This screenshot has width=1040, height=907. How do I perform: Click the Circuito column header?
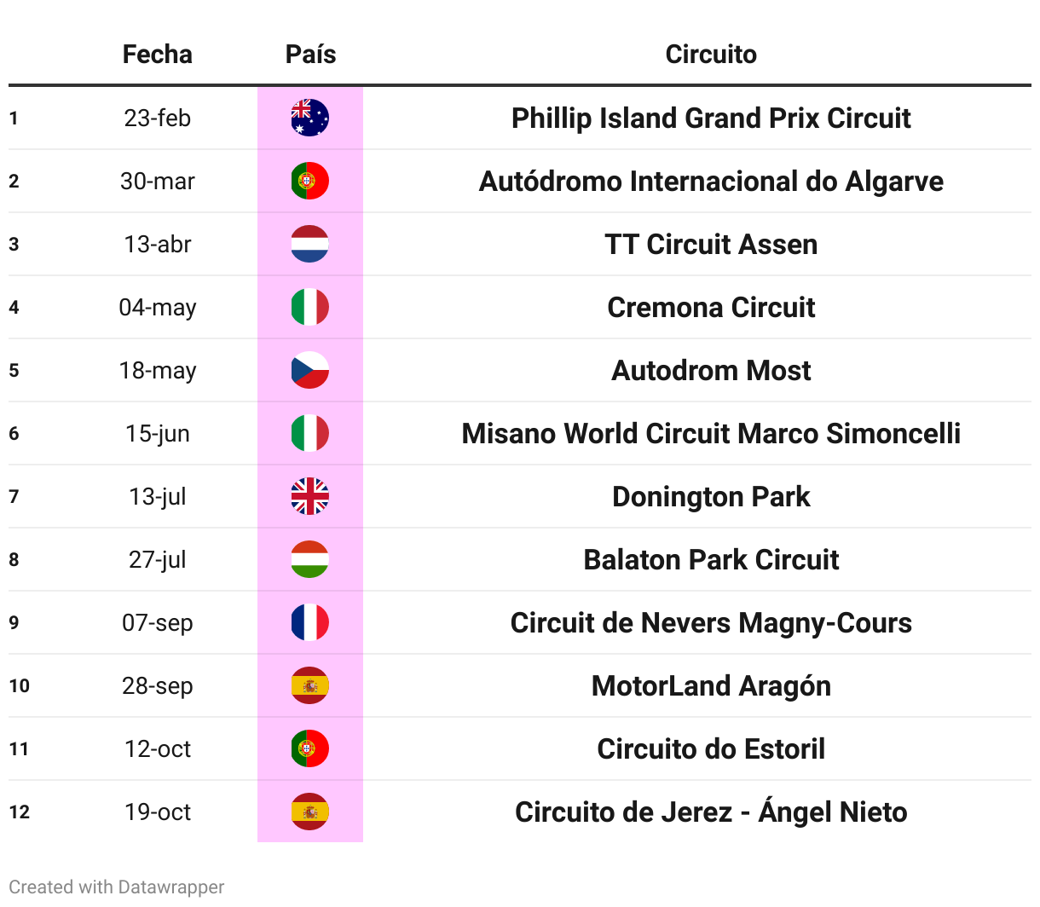coord(711,55)
